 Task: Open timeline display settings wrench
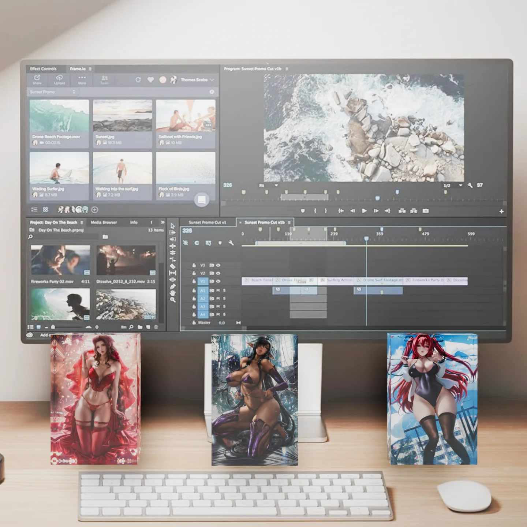(231, 243)
